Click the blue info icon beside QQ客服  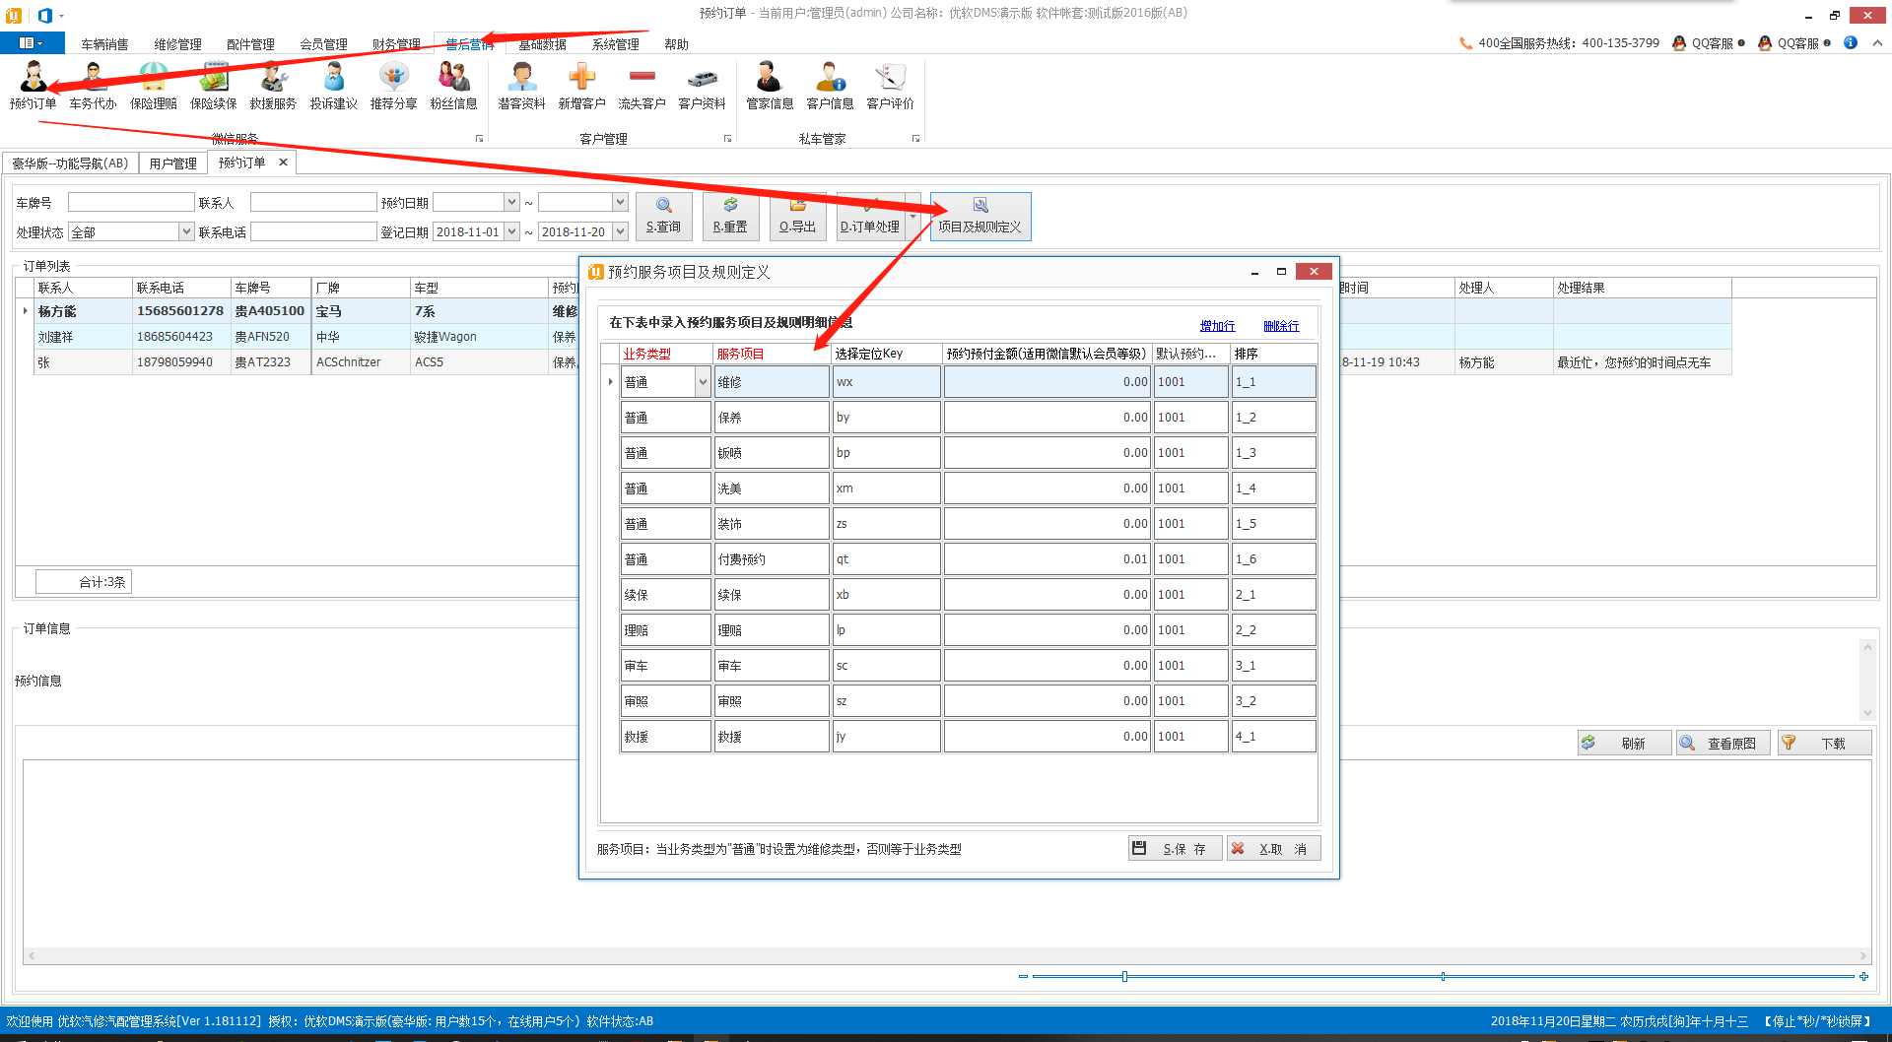point(1851,43)
